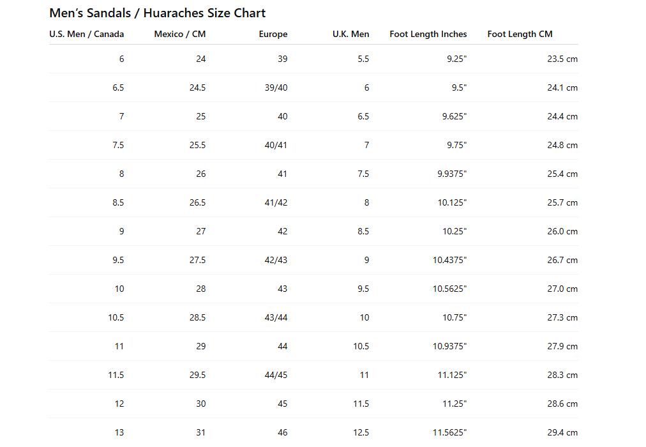Select the Foot Length Inches header

click(428, 34)
